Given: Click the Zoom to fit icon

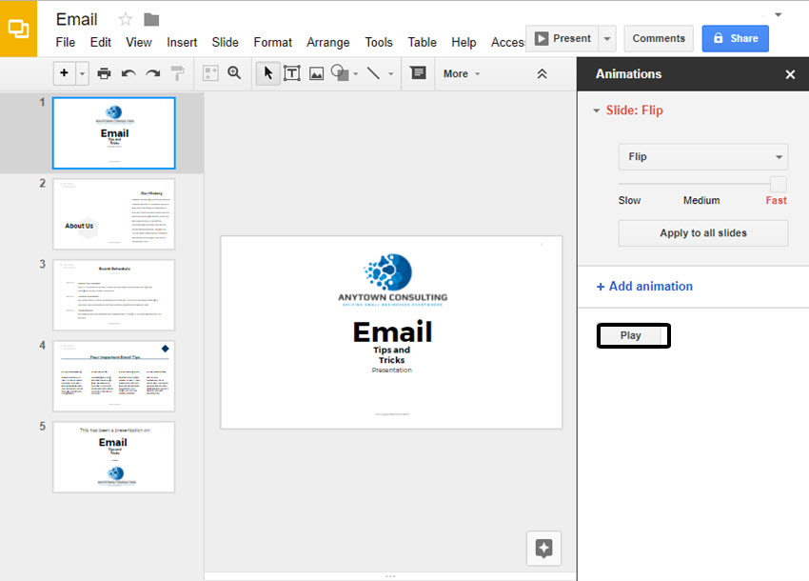Looking at the screenshot, I should [210, 73].
